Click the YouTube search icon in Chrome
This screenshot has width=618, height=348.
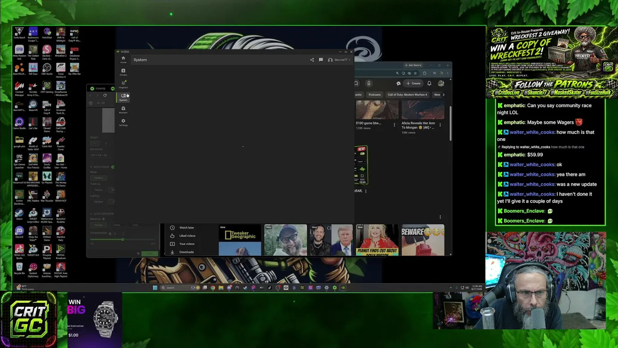tap(356, 83)
